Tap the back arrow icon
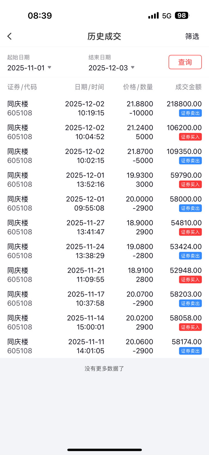209x455 pixels. (x=10, y=36)
